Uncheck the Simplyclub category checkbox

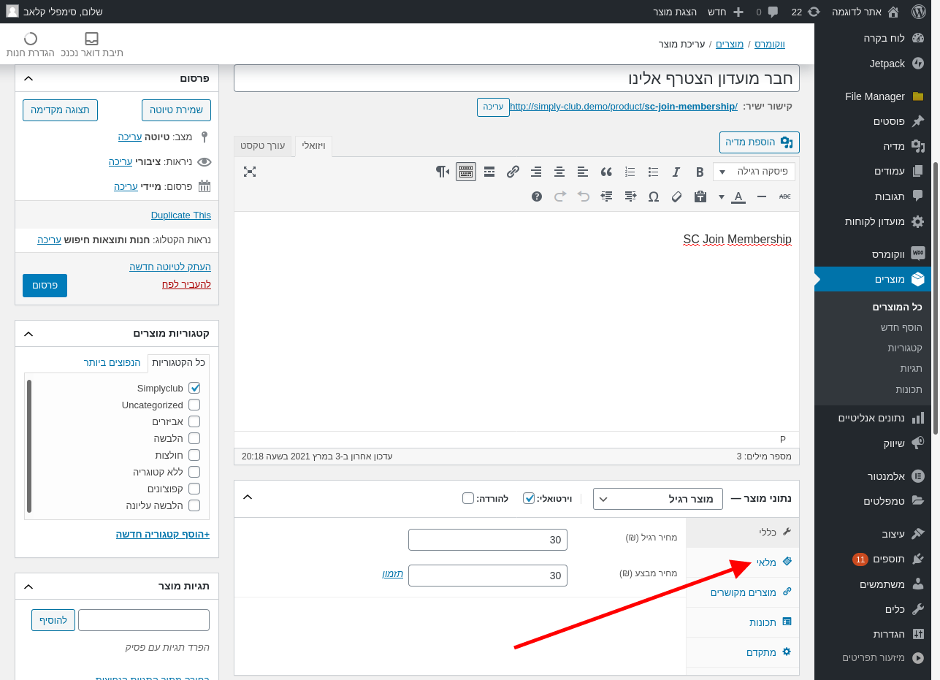pos(194,388)
